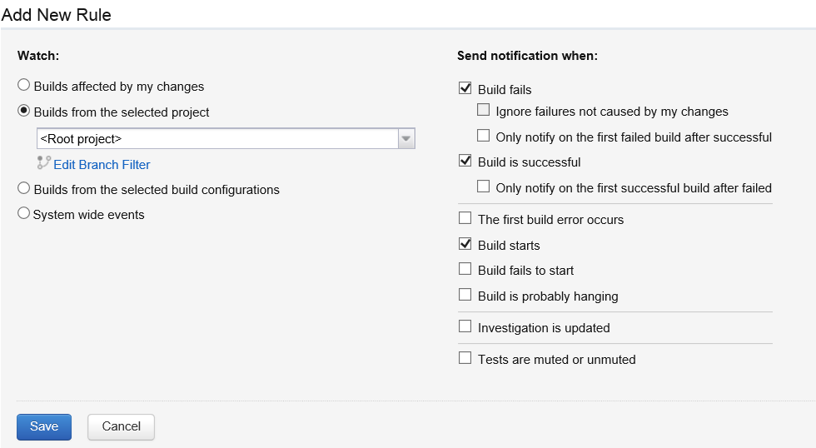This screenshot has height=448, width=816.
Task: Check Tests are muted or unmuted
Action: click(465, 358)
